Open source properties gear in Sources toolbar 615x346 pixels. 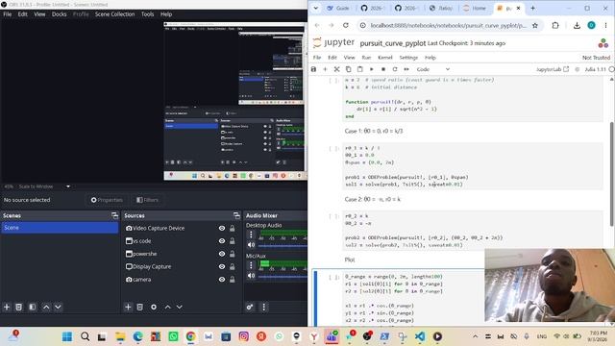click(154, 307)
